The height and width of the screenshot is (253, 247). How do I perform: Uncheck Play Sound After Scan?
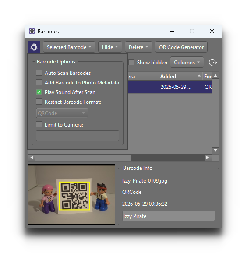[x=39, y=92]
